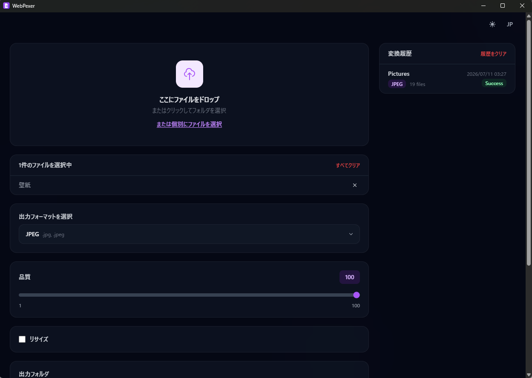Switch language via the JP button
Image resolution: width=532 pixels, height=378 pixels.
coord(510,24)
